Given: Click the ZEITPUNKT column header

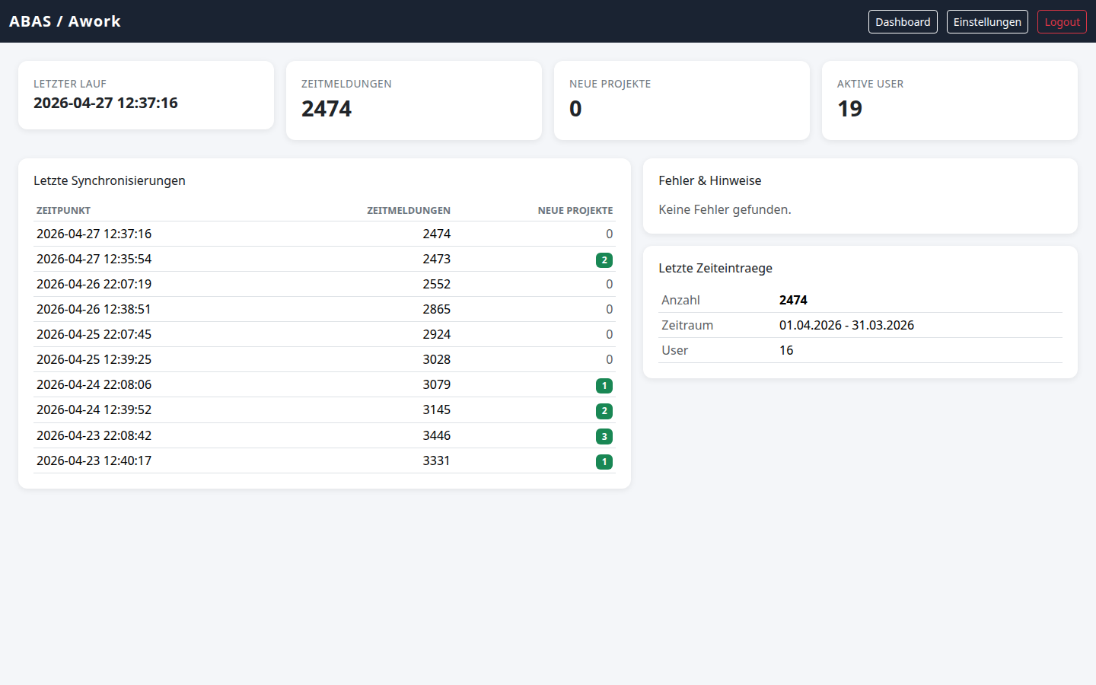Looking at the screenshot, I should 63,210.
